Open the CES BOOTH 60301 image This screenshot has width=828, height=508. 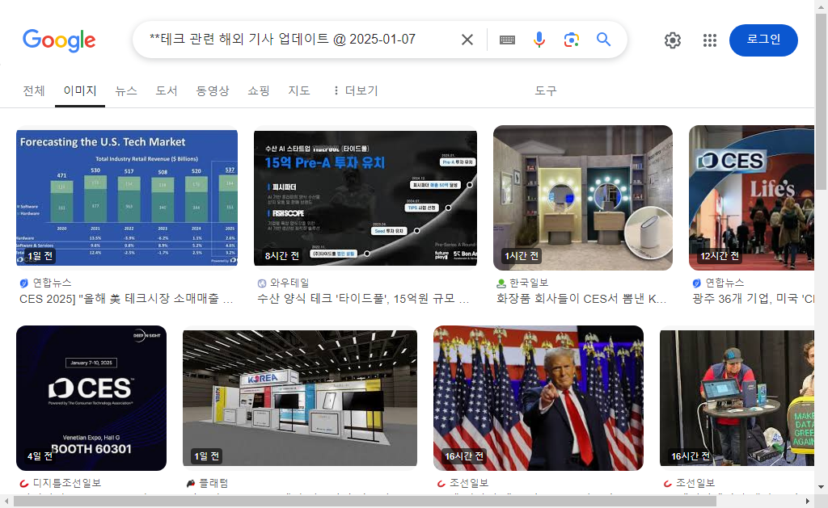point(91,398)
